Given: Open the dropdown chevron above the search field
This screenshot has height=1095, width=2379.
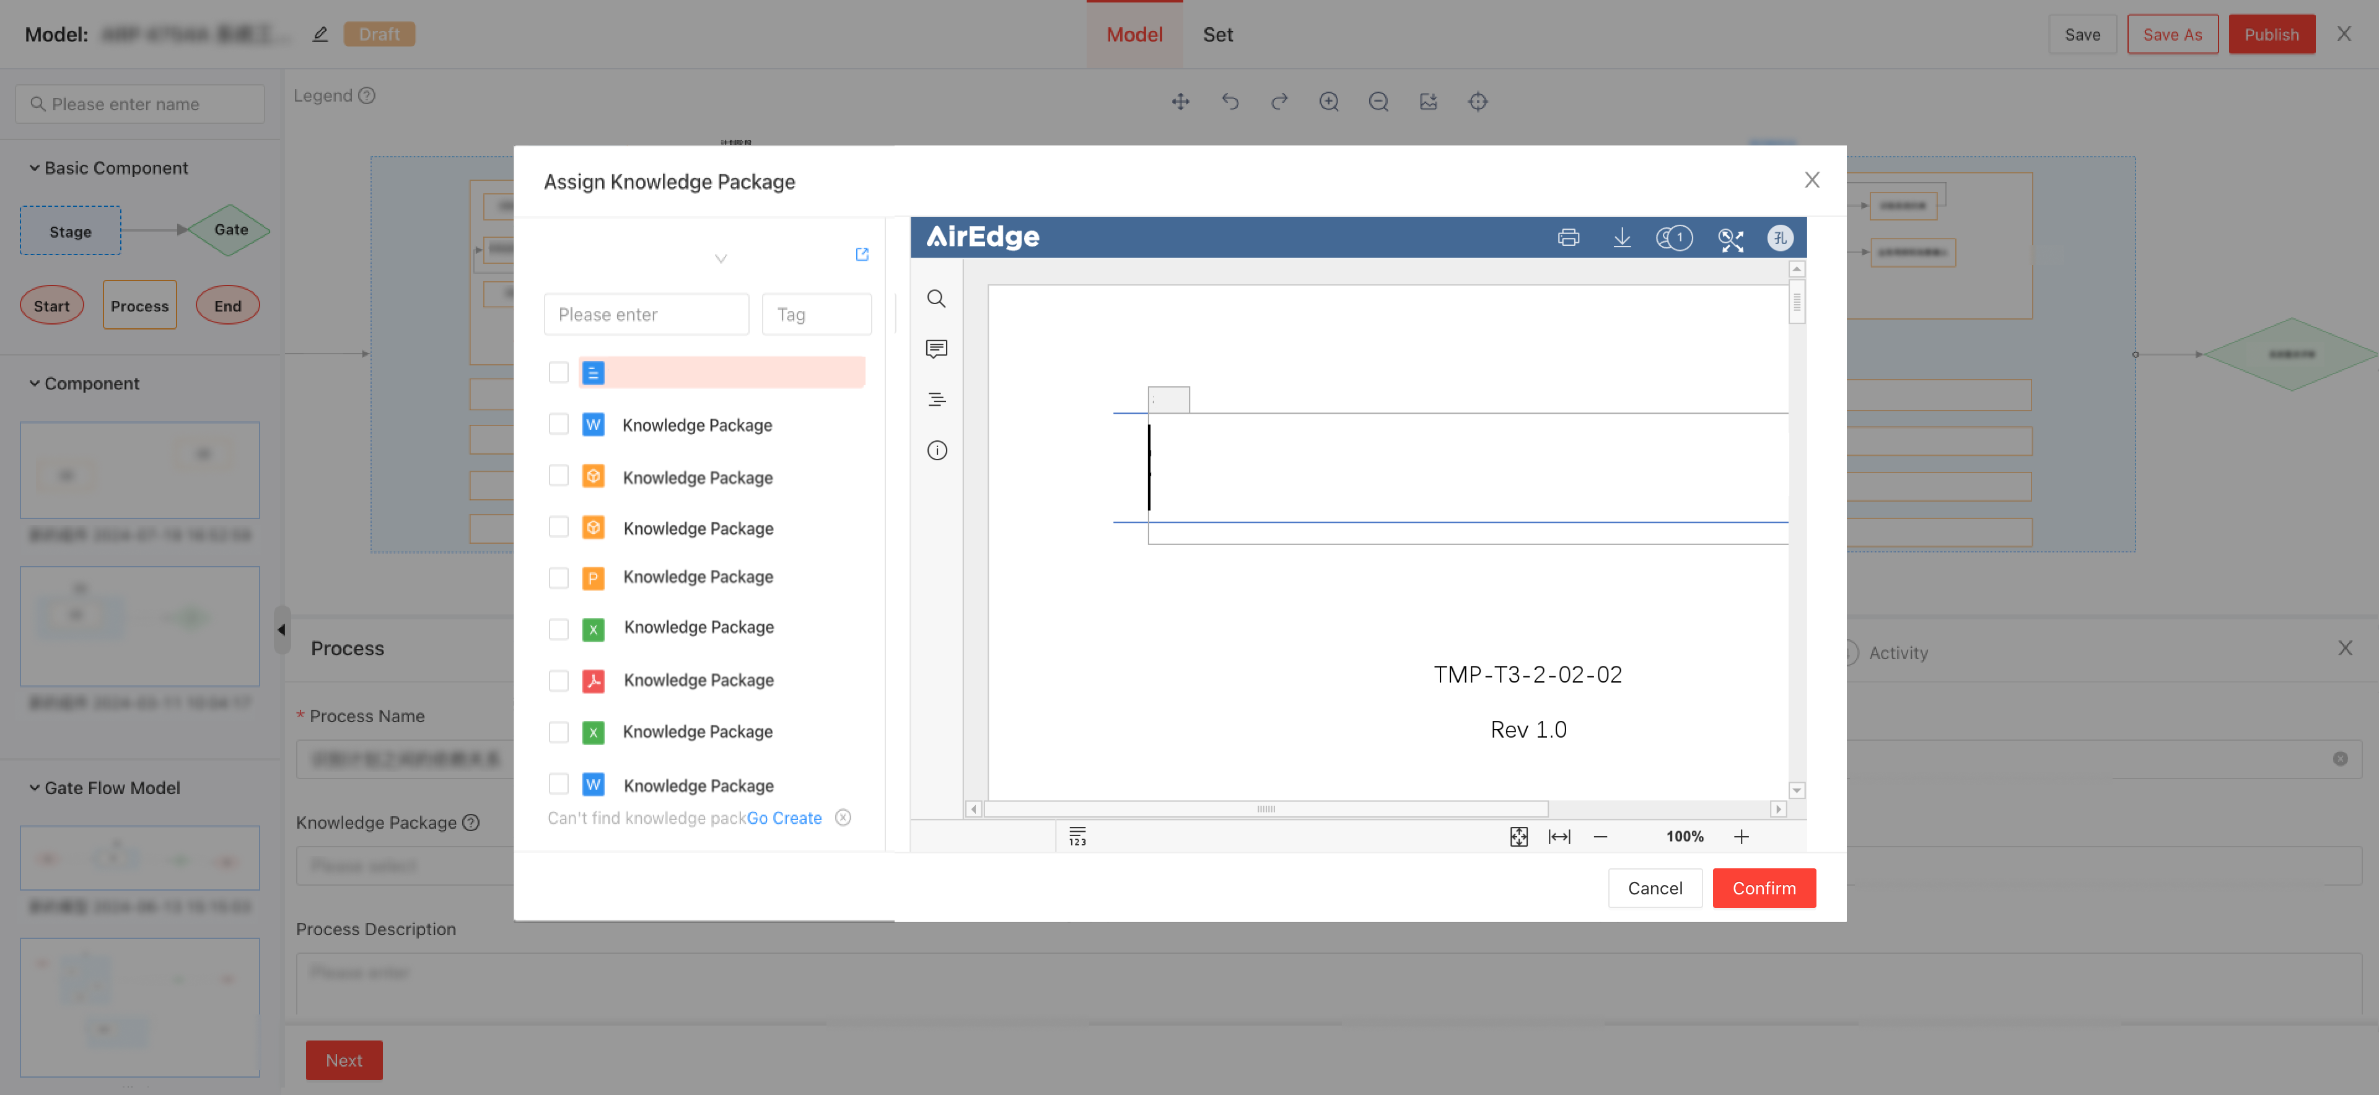Looking at the screenshot, I should [x=721, y=258].
